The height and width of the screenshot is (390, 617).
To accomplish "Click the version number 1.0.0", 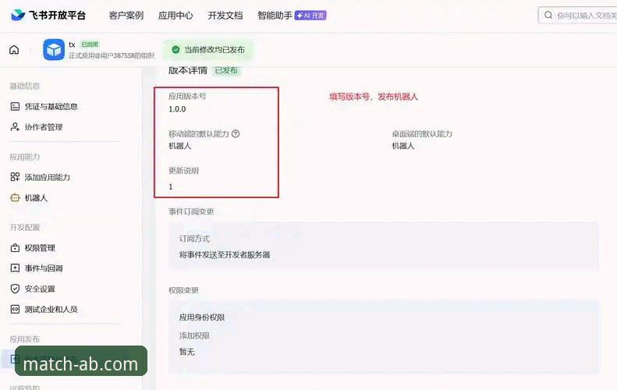I will coord(177,109).
